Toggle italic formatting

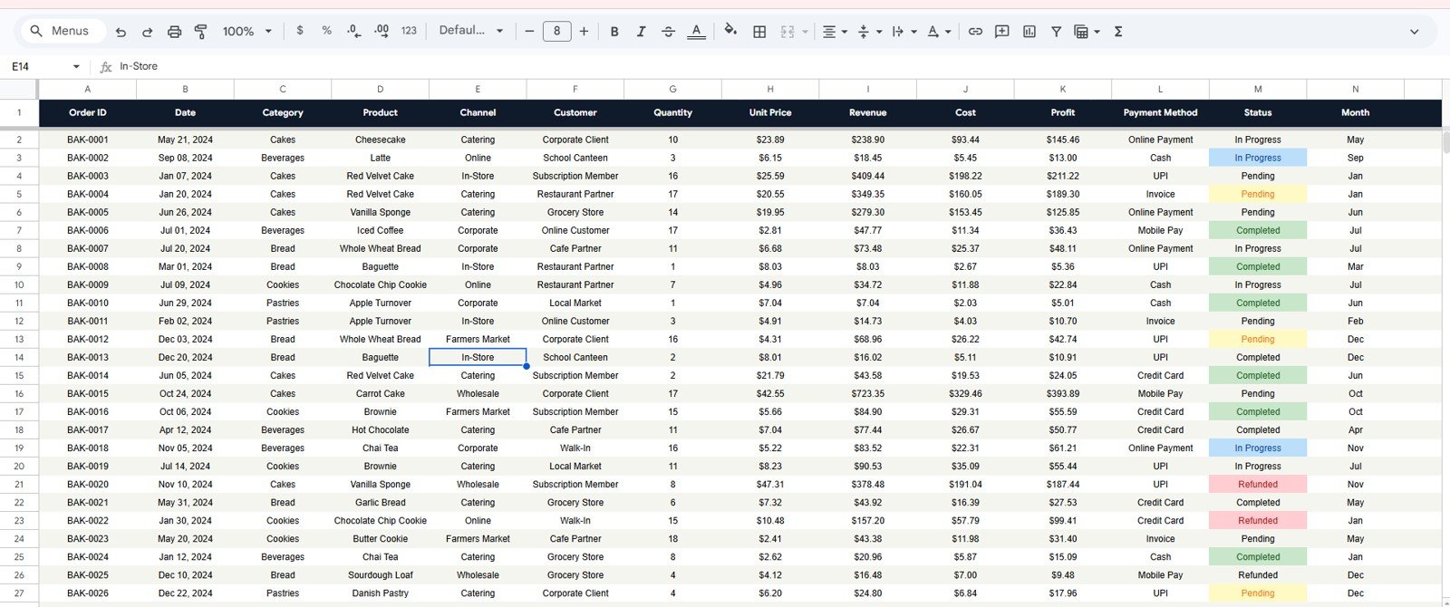click(x=641, y=32)
